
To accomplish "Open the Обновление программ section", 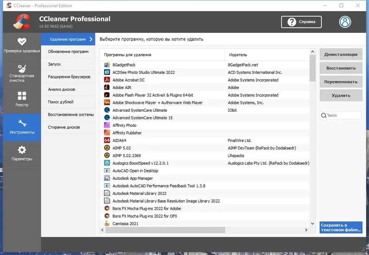I will pos(68,52).
